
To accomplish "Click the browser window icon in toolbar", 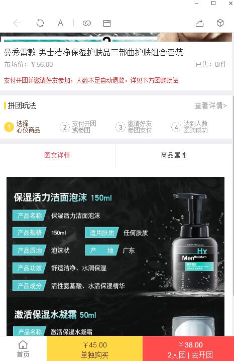I will (x=107, y=23).
